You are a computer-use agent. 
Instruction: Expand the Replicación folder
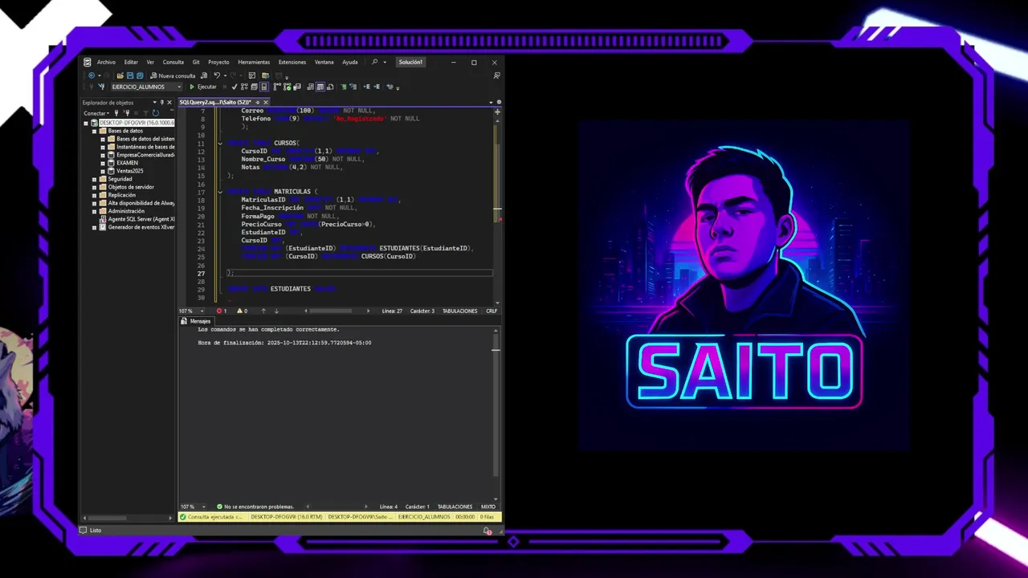pos(94,195)
